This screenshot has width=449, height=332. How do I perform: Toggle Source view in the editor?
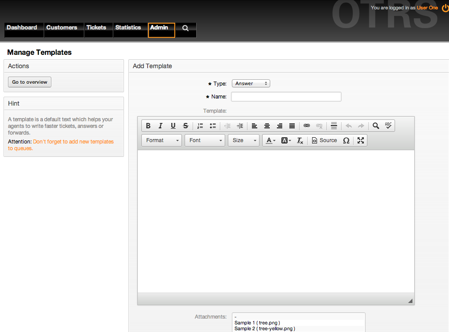click(324, 140)
